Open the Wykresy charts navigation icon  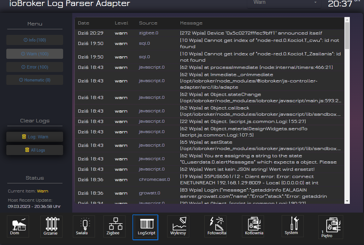pos(178,226)
